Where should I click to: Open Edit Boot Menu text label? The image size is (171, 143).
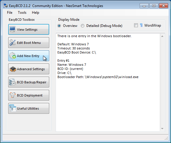pyautogui.click(x=29, y=43)
